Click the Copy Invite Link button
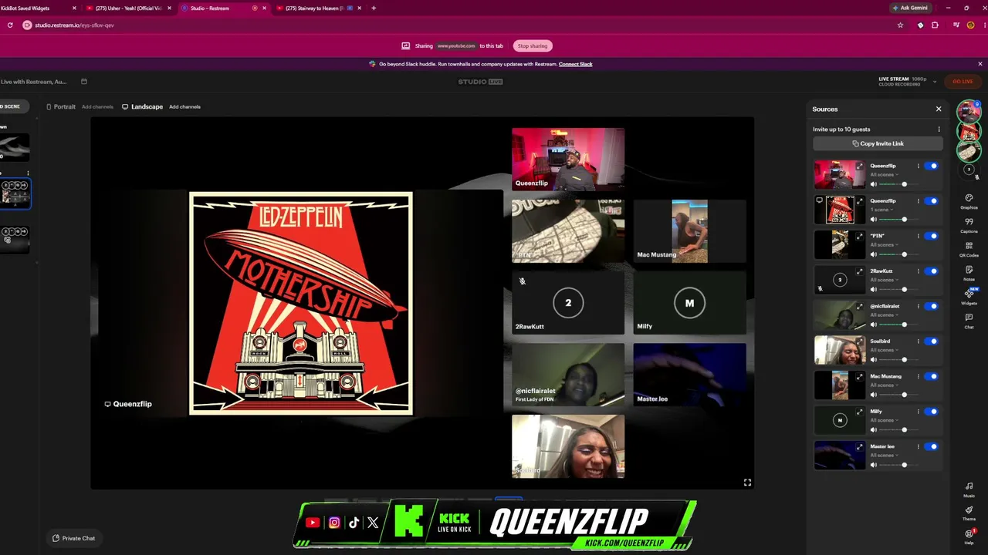This screenshot has width=988, height=555. click(878, 143)
